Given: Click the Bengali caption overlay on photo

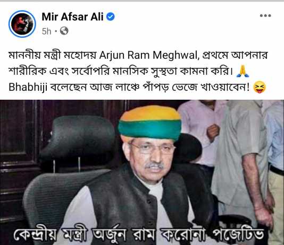Looking at the screenshot, I should (139, 234).
